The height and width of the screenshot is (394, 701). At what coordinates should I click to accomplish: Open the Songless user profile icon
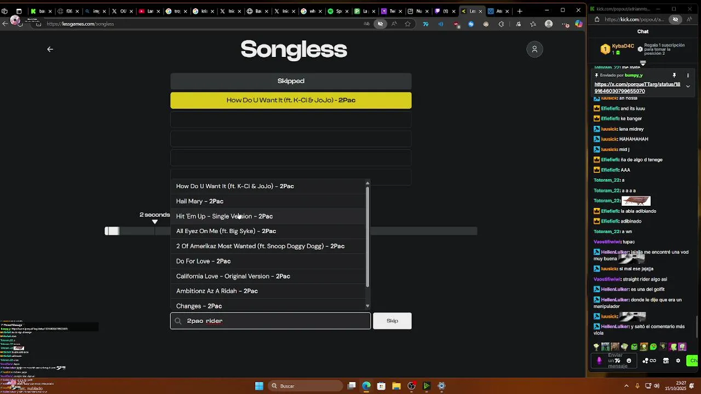[x=535, y=49]
